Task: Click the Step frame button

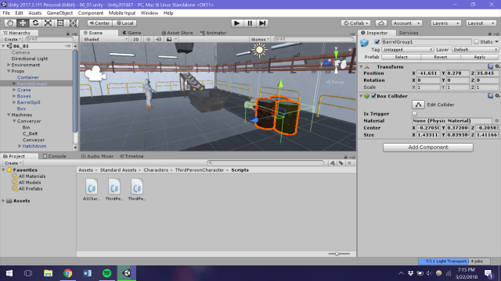Action: tap(262, 23)
